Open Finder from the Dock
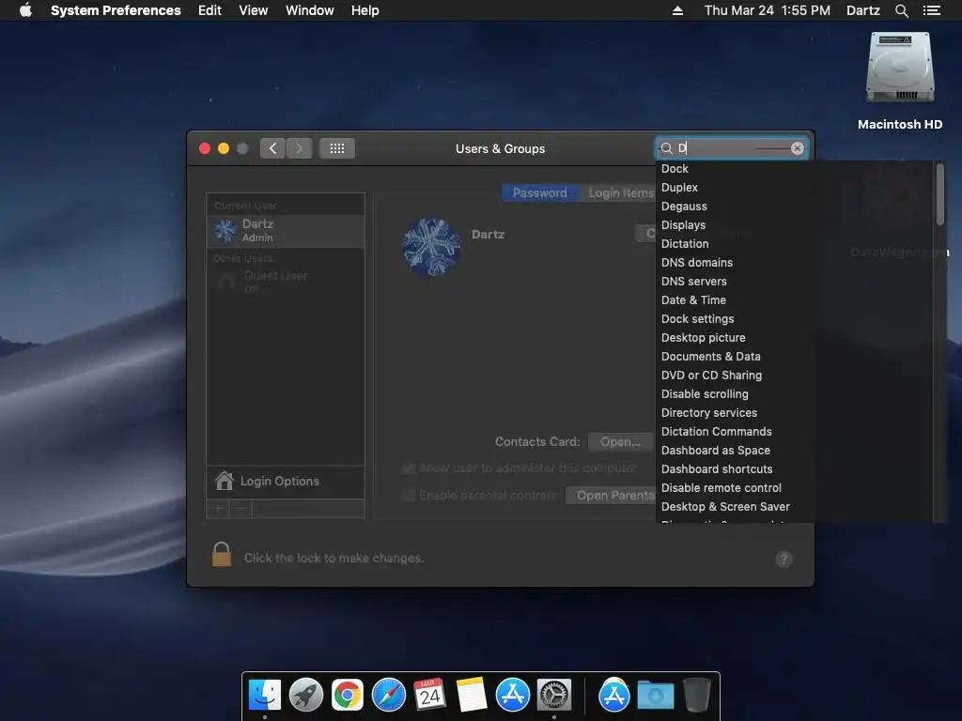The width and height of the screenshot is (962, 721). click(264, 696)
